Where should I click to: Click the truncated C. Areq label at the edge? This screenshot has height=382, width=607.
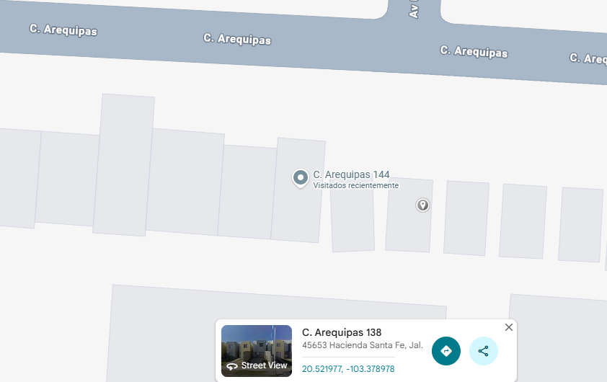pos(588,58)
